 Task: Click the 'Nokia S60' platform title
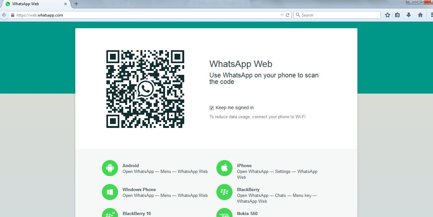(x=247, y=213)
